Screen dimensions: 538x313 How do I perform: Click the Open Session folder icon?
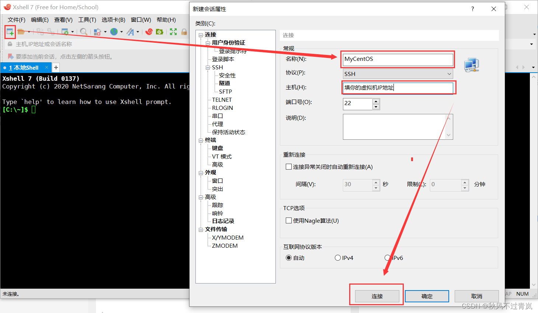(x=21, y=32)
